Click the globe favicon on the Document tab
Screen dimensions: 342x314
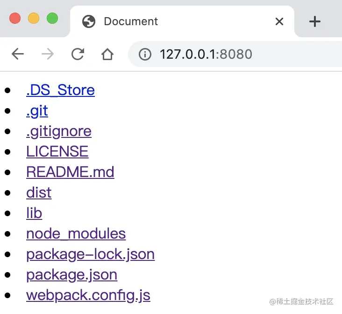[89, 21]
